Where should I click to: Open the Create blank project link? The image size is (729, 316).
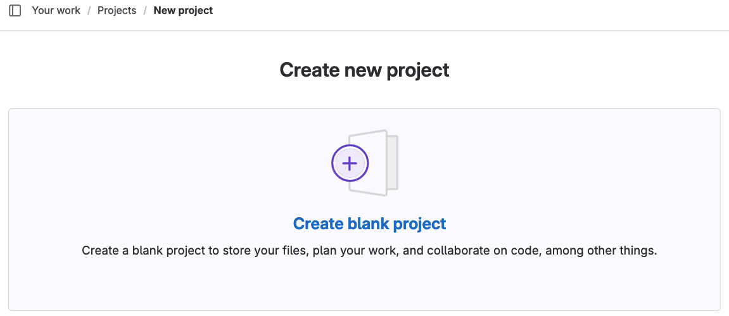click(x=370, y=224)
